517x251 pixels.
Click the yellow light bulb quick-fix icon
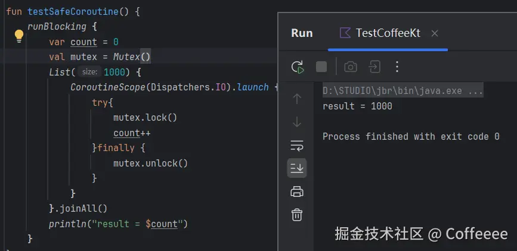18,36
